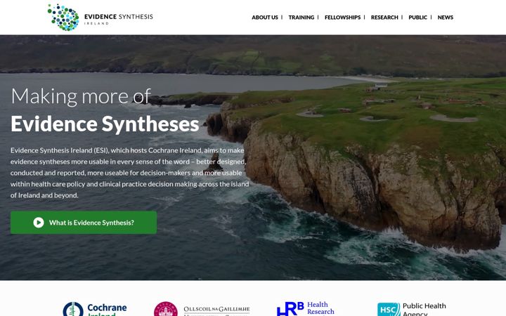Open the About Us menu
Image resolution: width=506 pixels, height=316 pixels.
[x=265, y=18]
